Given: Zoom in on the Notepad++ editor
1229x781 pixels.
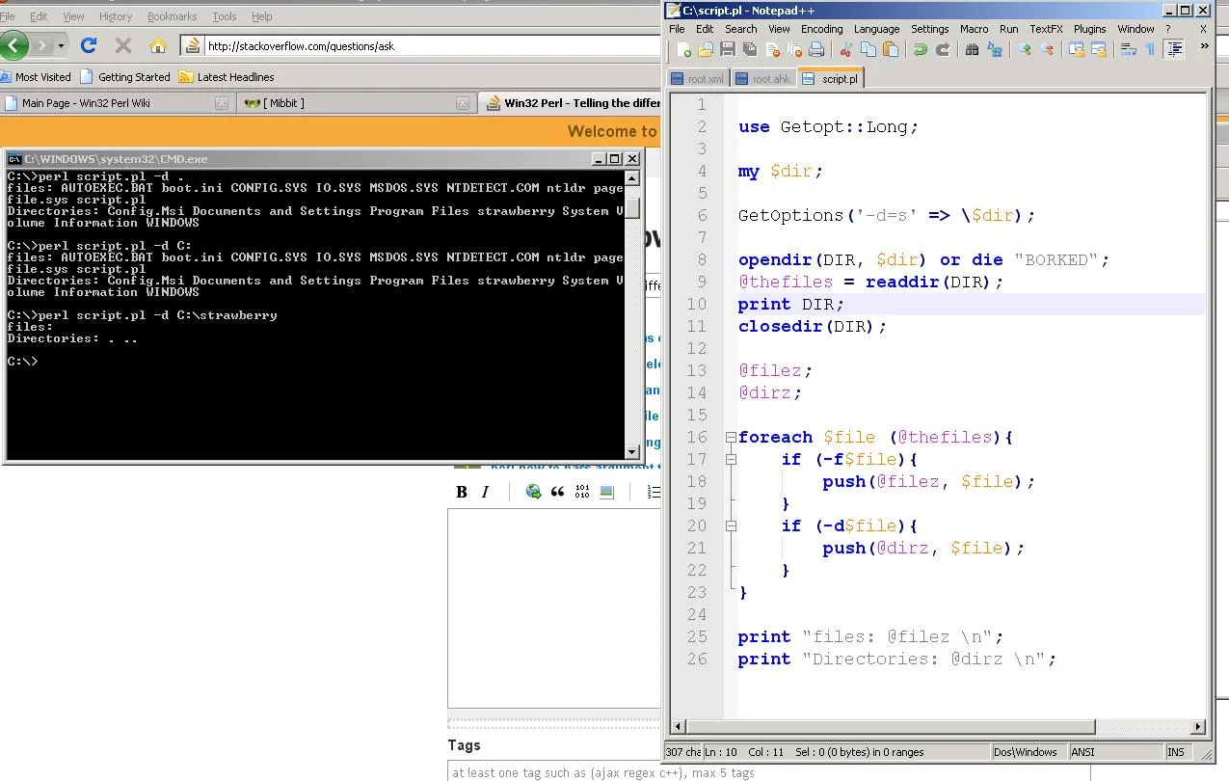Looking at the screenshot, I should pyautogui.click(x=1024, y=49).
